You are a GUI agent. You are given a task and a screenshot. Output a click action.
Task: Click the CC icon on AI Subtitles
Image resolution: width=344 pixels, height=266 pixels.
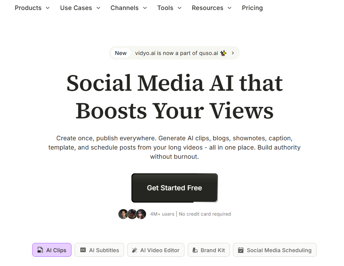point(83,250)
